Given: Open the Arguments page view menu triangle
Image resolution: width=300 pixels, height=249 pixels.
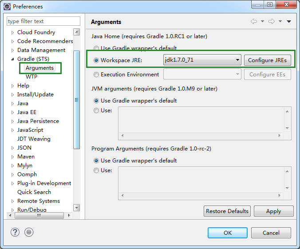Looking at the screenshot, I should 289,21.
